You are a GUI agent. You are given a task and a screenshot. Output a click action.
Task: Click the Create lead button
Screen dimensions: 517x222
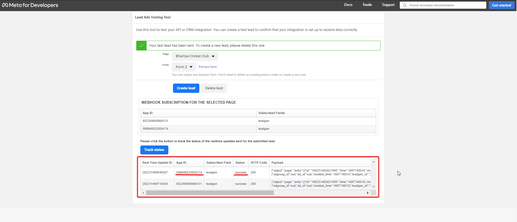(186, 88)
